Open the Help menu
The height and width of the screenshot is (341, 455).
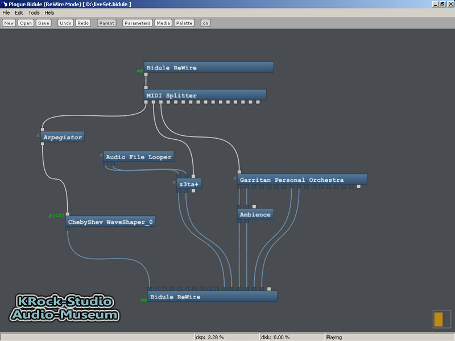pos(49,13)
